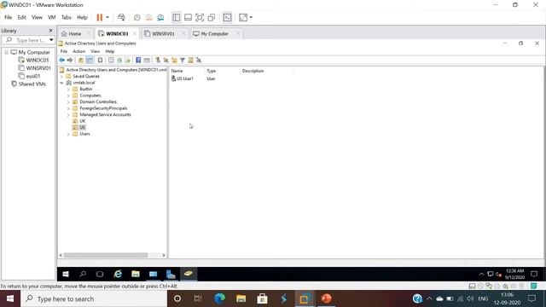Open stretch guest dropdown arrow
Image resolution: width=546 pixels, height=307 pixels.
coord(251,17)
